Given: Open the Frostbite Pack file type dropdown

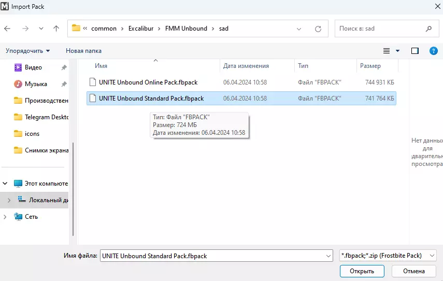Looking at the screenshot, I should click(x=388, y=256).
